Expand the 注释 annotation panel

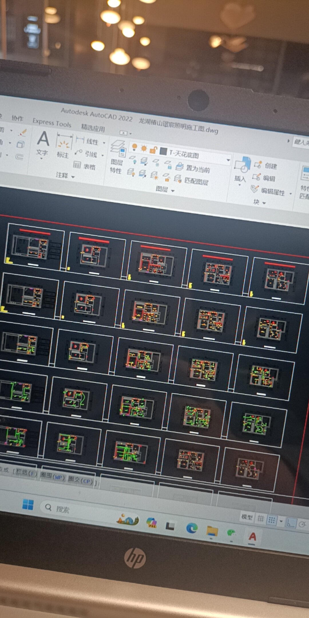[x=65, y=175]
